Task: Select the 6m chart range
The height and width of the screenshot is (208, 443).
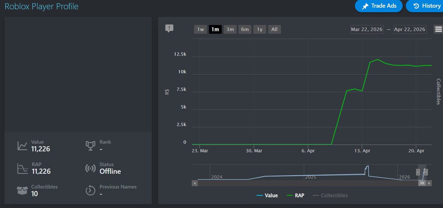Action: [x=245, y=29]
